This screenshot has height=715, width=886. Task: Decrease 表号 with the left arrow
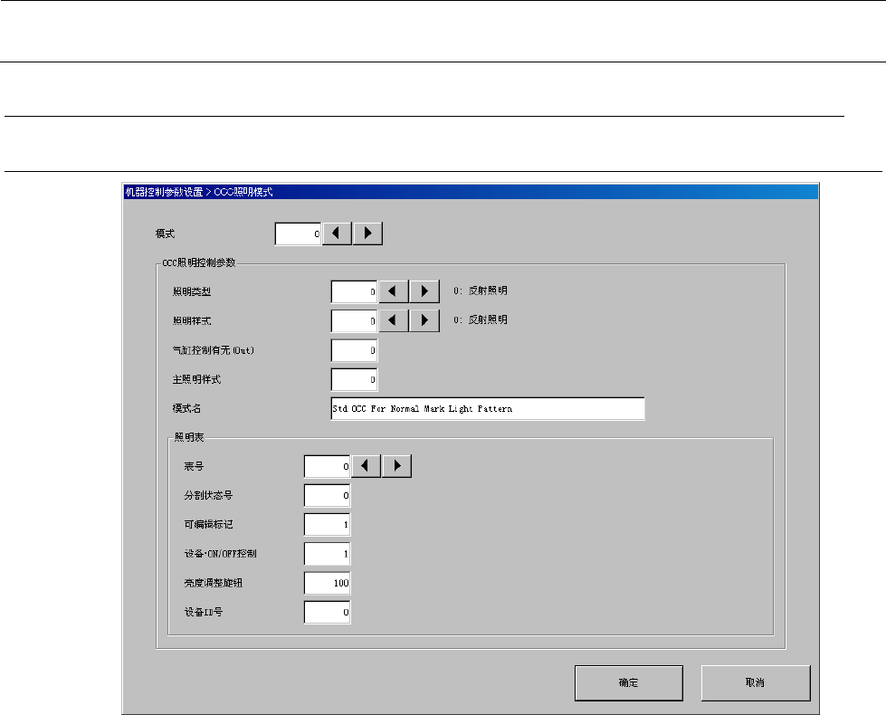click(366, 466)
